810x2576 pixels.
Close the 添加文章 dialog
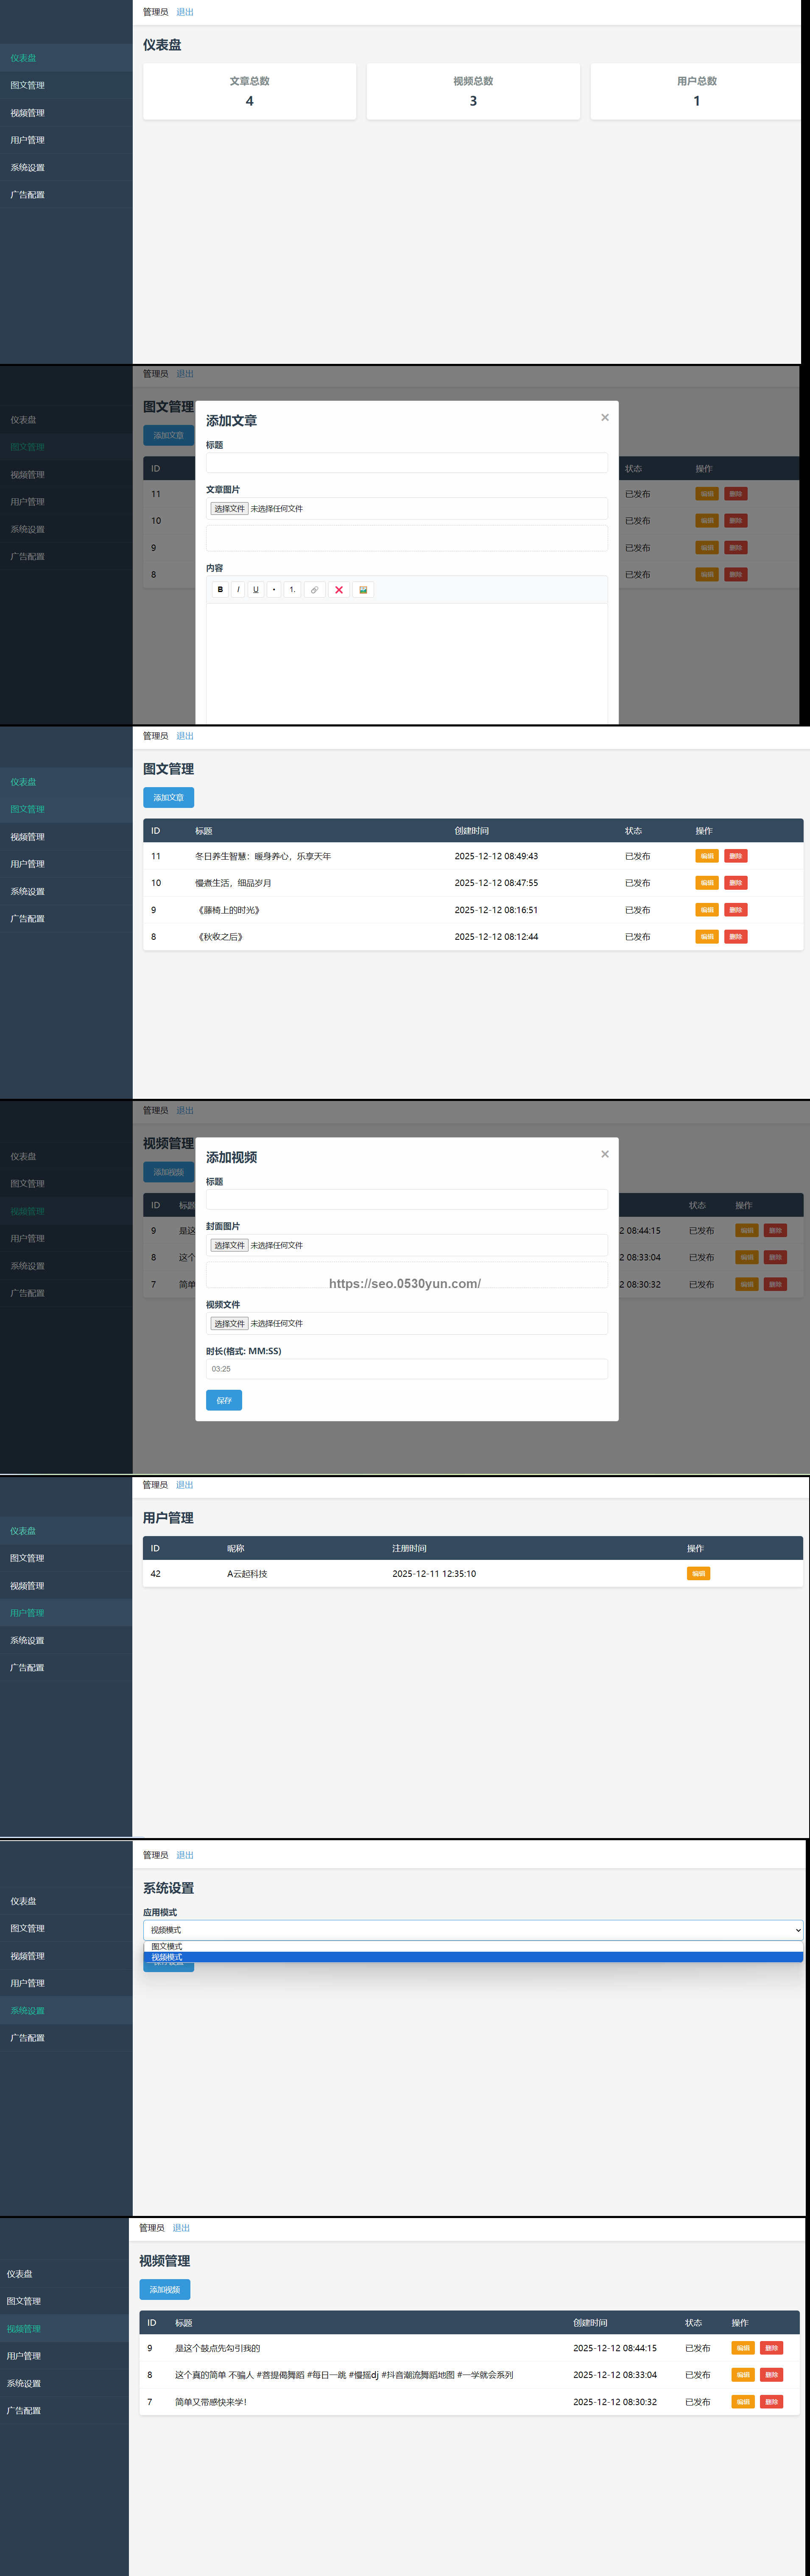(x=605, y=418)
